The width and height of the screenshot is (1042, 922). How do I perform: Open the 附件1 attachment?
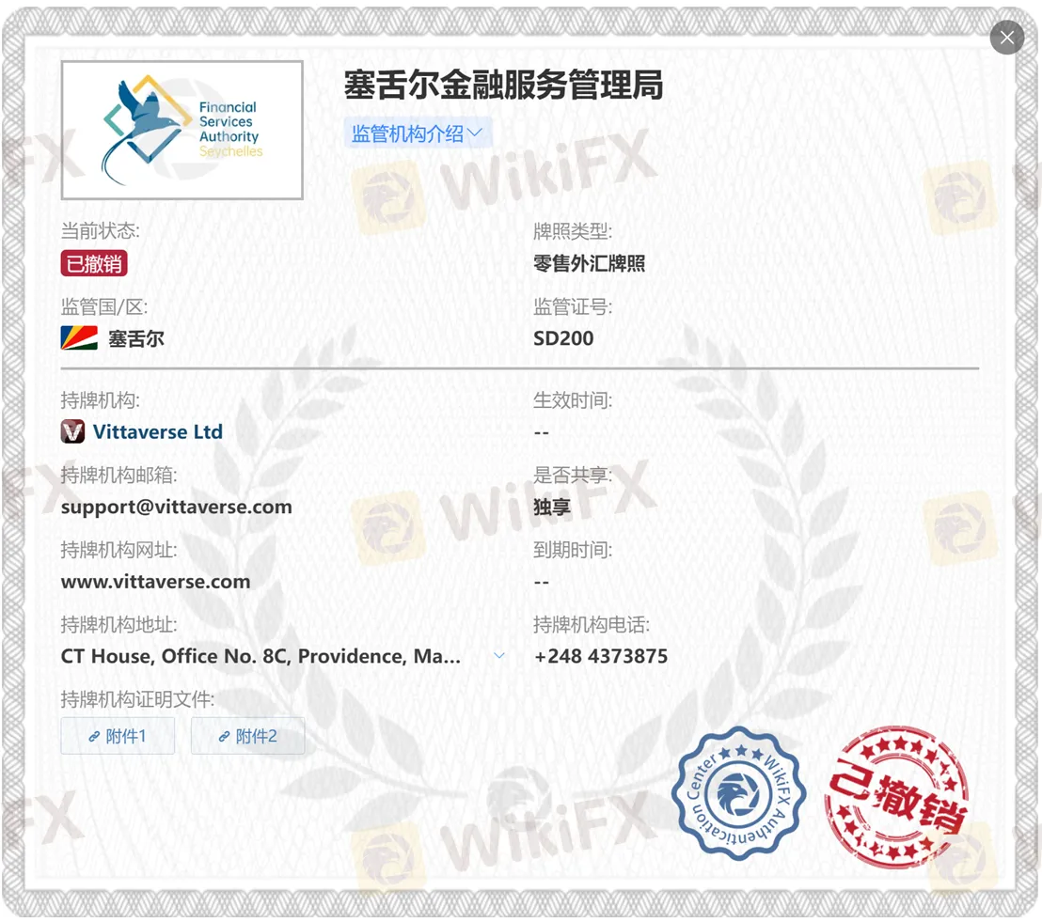(x=118, y=735)
